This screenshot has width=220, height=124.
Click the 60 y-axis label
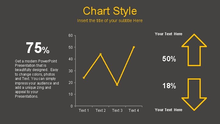point(71,36)
